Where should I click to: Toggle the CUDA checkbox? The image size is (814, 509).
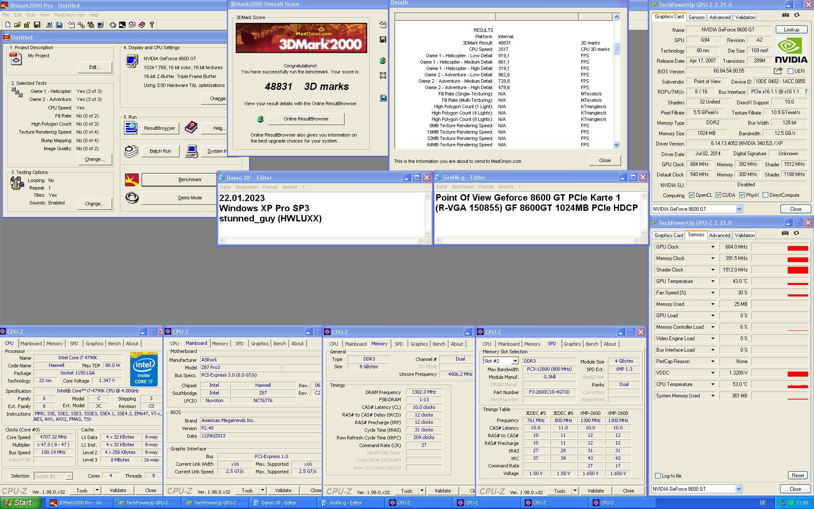tap(719, 195)
